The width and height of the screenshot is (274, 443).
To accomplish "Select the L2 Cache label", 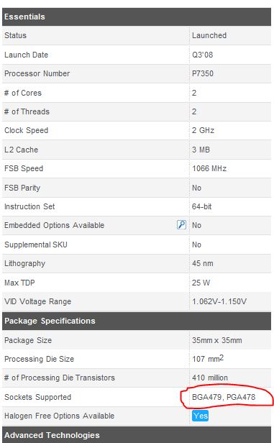I will 21,150.
